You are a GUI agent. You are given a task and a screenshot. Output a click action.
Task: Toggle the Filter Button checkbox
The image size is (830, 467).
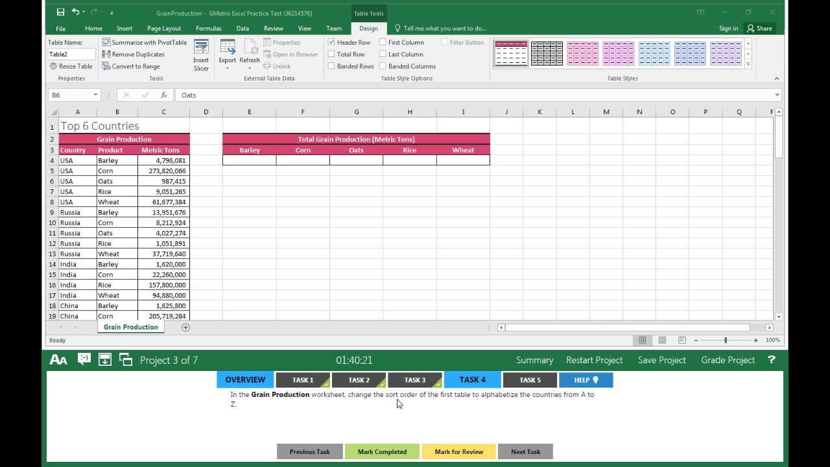[x=444, y=42]
